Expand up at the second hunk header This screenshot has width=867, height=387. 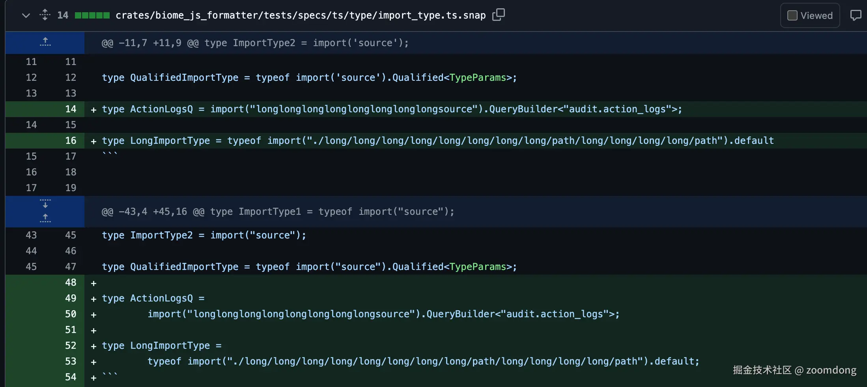tap(45, 218)
